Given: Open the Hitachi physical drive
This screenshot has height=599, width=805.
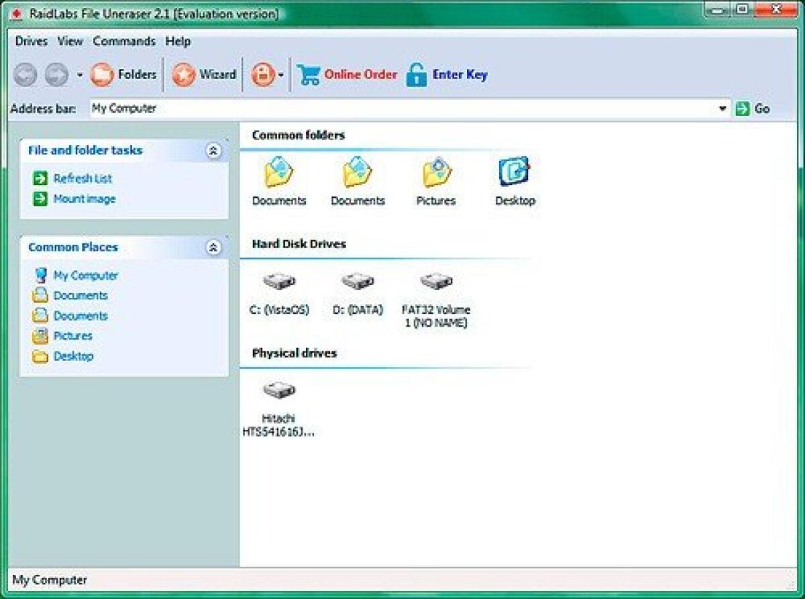Looking at the screenshot, I should (279, 389).
